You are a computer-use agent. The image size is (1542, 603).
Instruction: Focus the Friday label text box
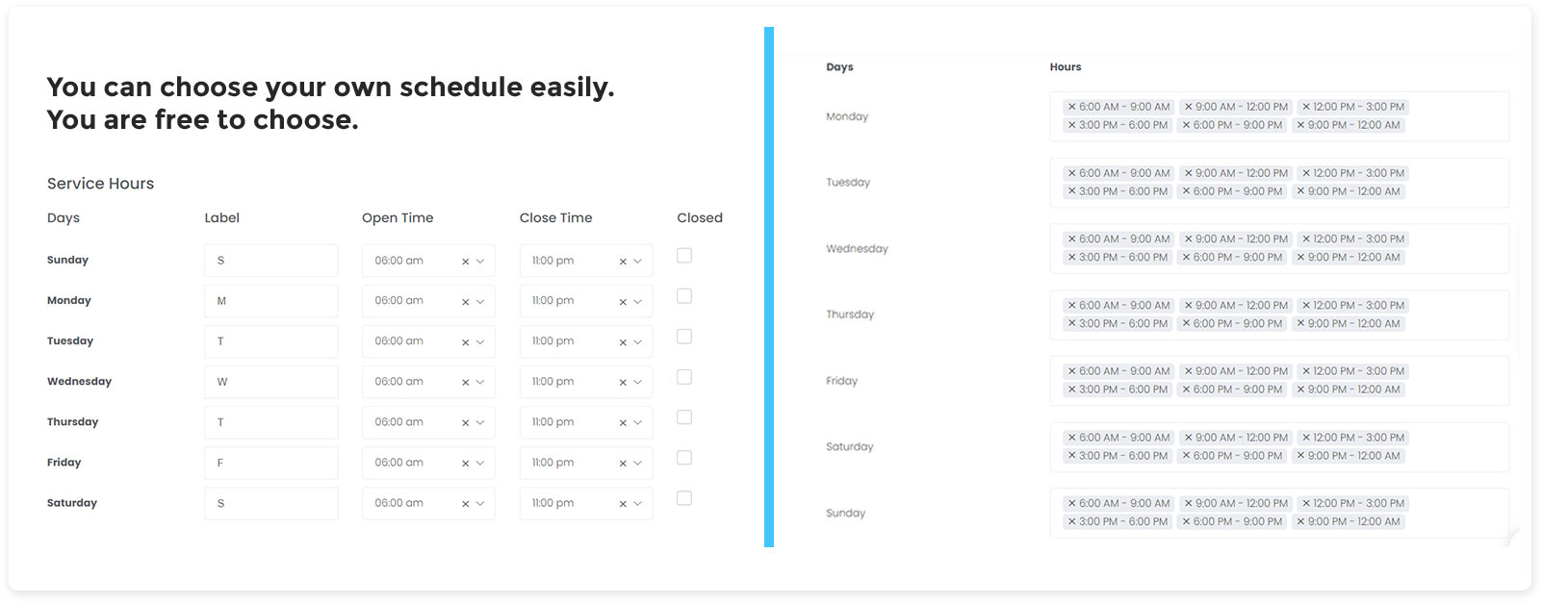click(x=270, y=463)
